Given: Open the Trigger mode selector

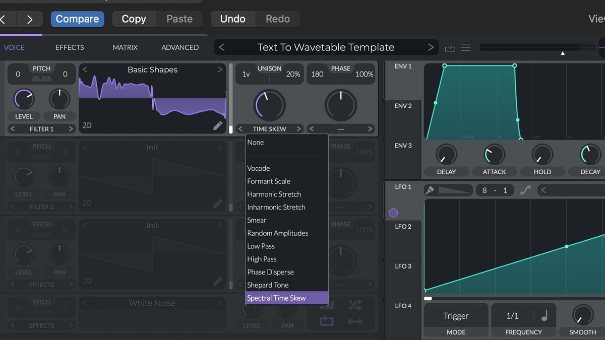Looking at the screenshot, I should click(x=456, y=316).
